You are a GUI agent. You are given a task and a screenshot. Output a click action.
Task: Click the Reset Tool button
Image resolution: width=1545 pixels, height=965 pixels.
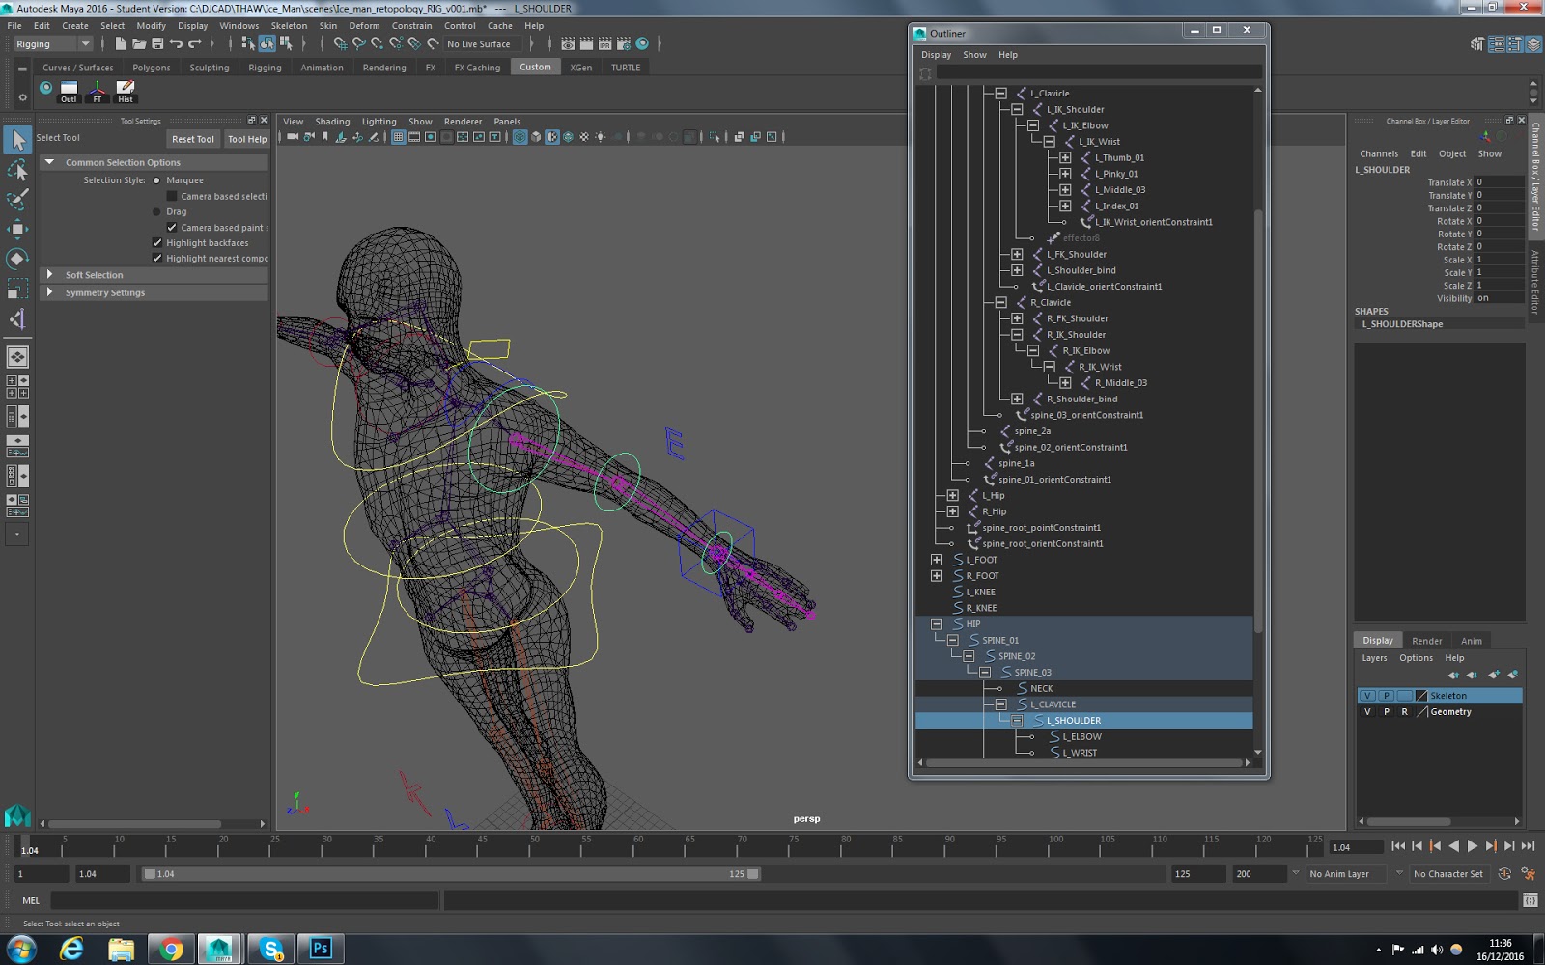[x=192, y=139]
